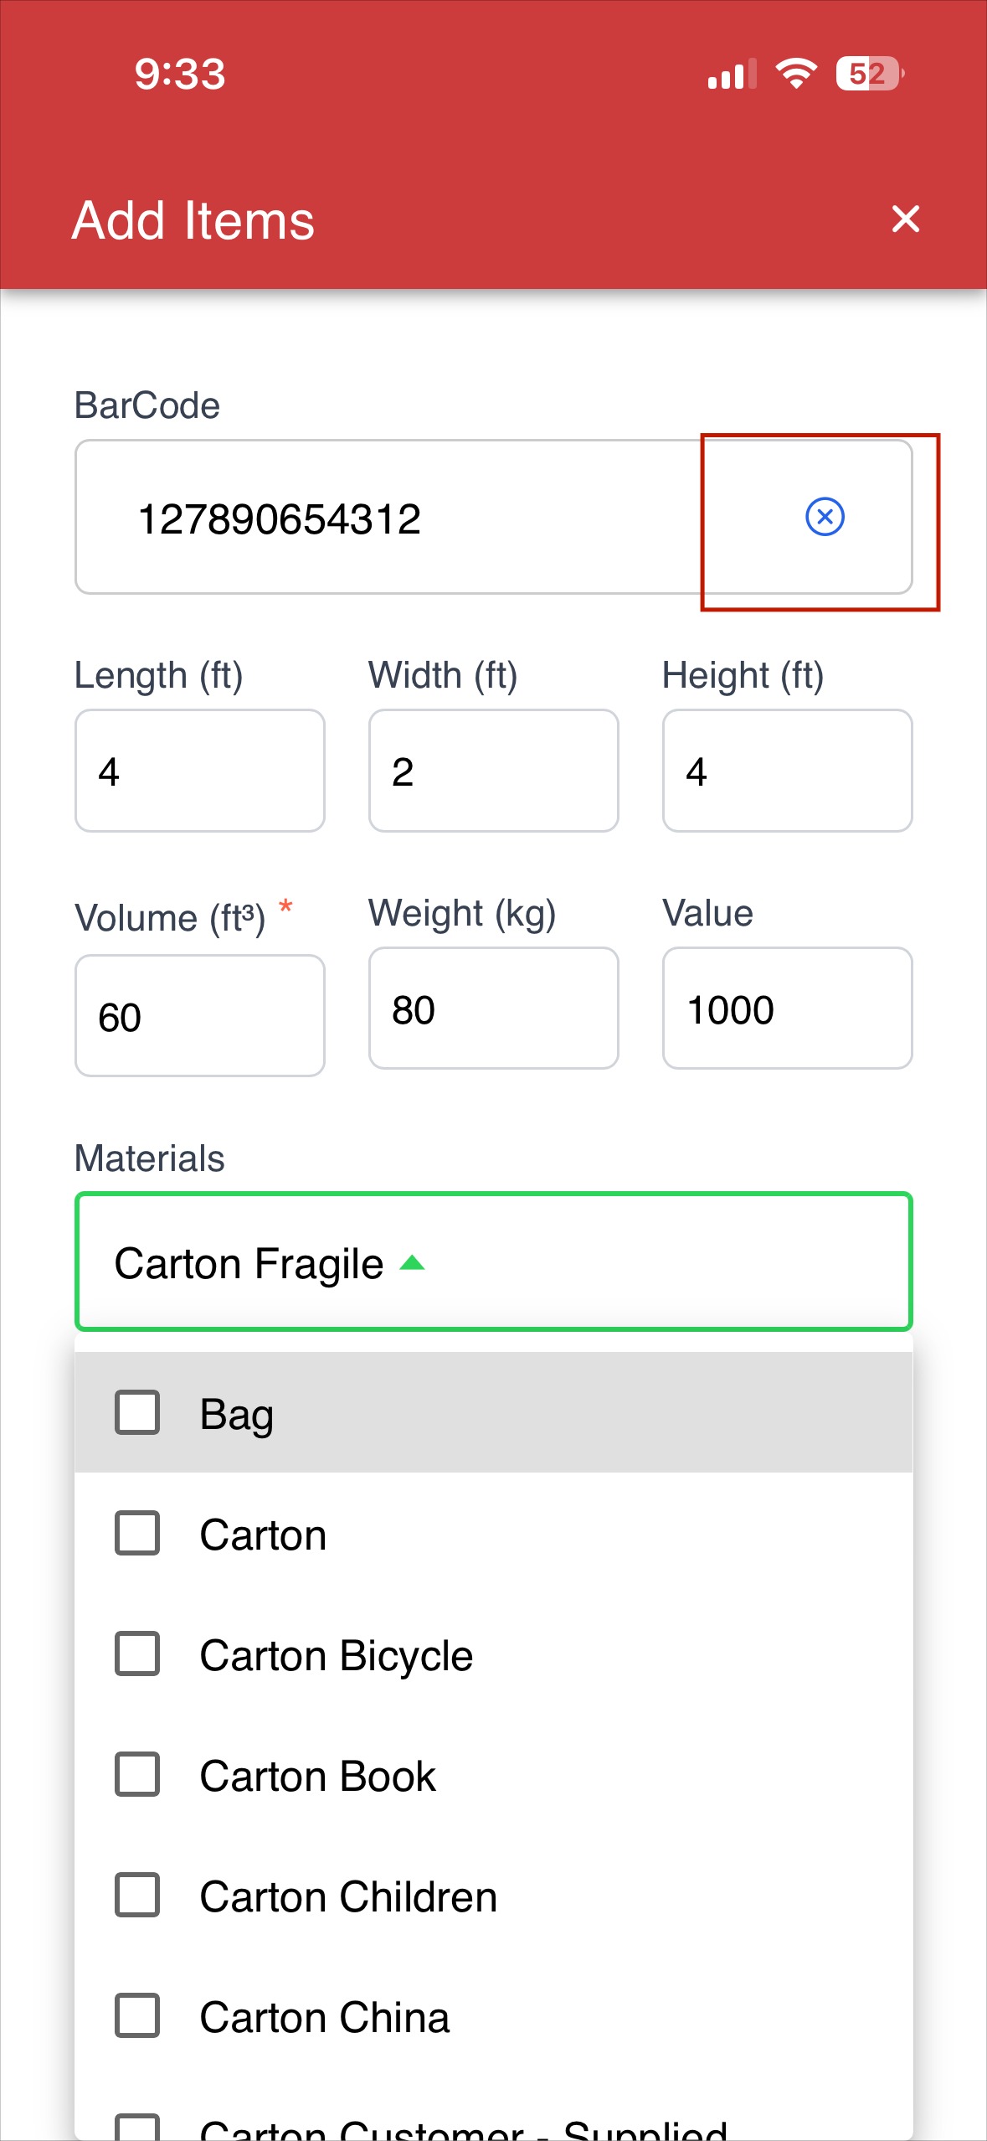Viewport: 987px width, 2141px height.
Task: Close the Add Items dialog
Action: [x=906, y=219]
